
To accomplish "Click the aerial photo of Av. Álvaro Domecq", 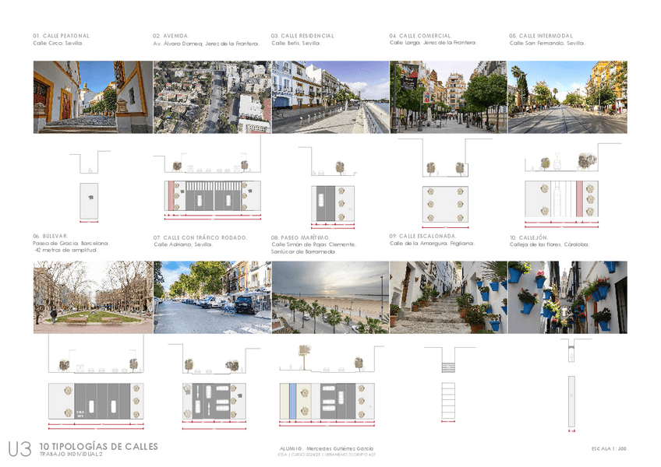I will [213, 97].
